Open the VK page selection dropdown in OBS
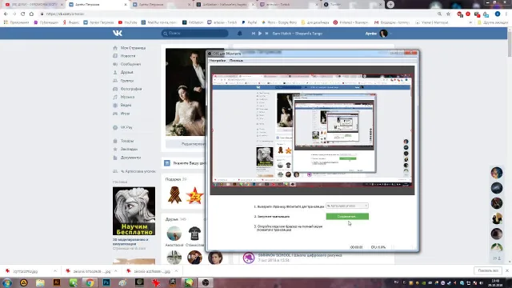Viewport: 512px width, 288px height. coord(347,206)
